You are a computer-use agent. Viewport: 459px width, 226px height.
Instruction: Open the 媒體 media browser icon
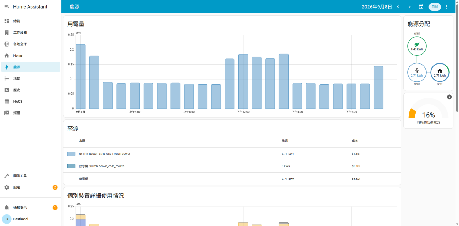pyautogui.click(x=7, y=113)
